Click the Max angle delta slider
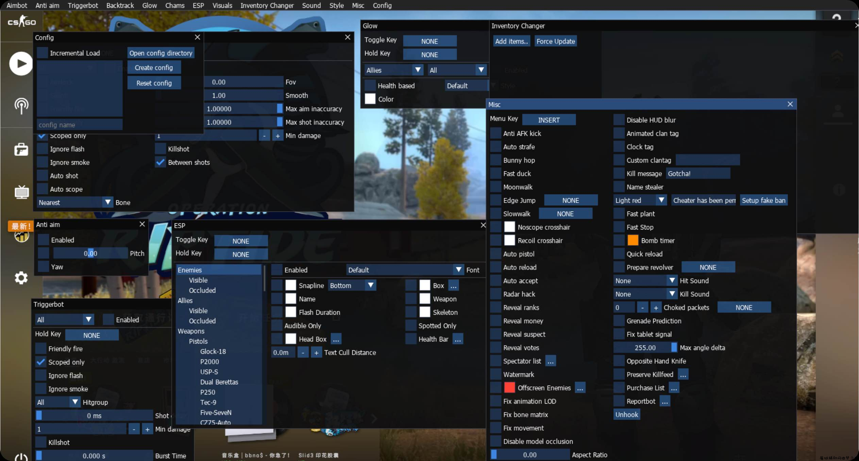859x461 pixels. pos(645,348)
